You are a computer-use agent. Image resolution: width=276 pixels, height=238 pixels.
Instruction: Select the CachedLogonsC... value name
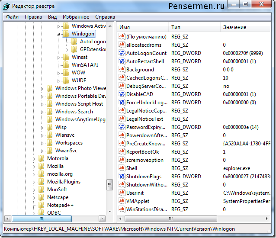click(147, 78)
